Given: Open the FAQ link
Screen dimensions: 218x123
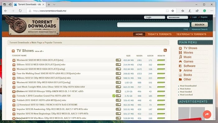Looking at the screenshot, I should tap(186, 30).
